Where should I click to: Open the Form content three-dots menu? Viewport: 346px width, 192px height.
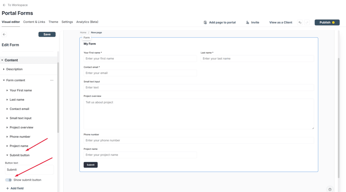click(x=52, y=80)
